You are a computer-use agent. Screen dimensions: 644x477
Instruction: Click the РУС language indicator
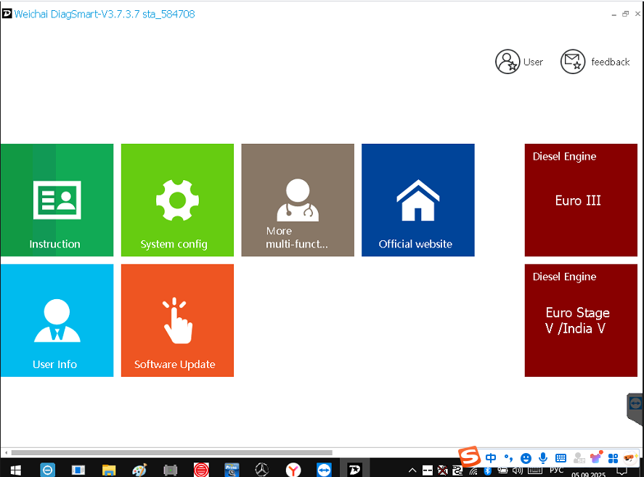tap(557, 470)
